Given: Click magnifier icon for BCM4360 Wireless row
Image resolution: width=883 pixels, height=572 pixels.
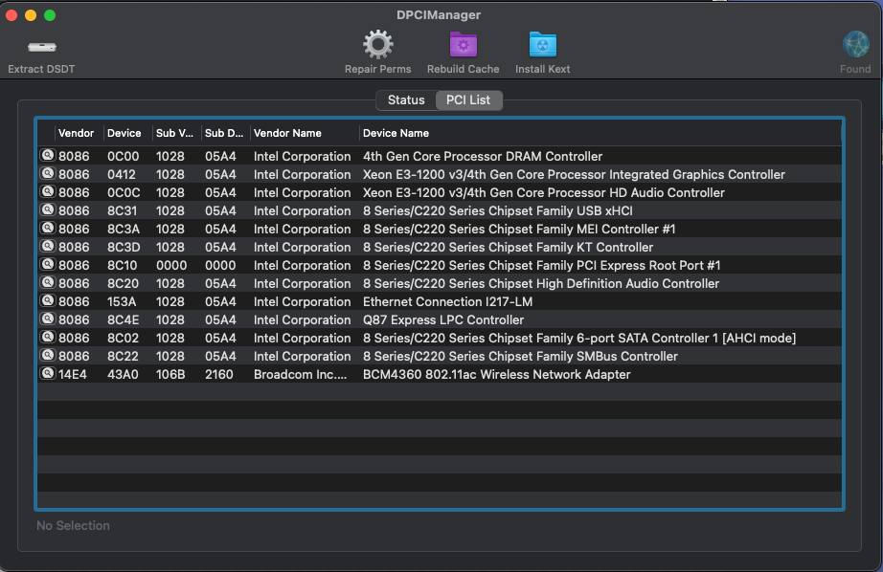Looking at the screenshot, I should tap(48, 373).
